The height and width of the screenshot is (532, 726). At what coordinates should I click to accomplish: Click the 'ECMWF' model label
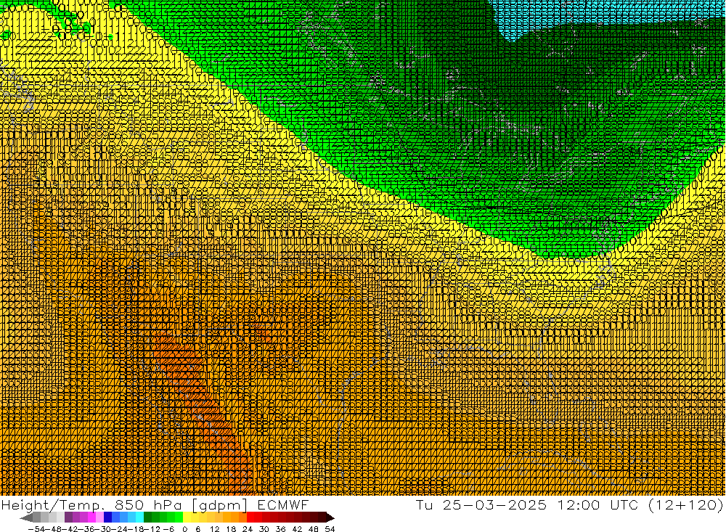pyautogui.click(x=282, y=504)
